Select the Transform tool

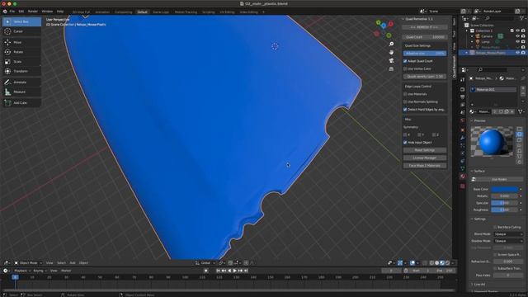click(x=22, y=72)
